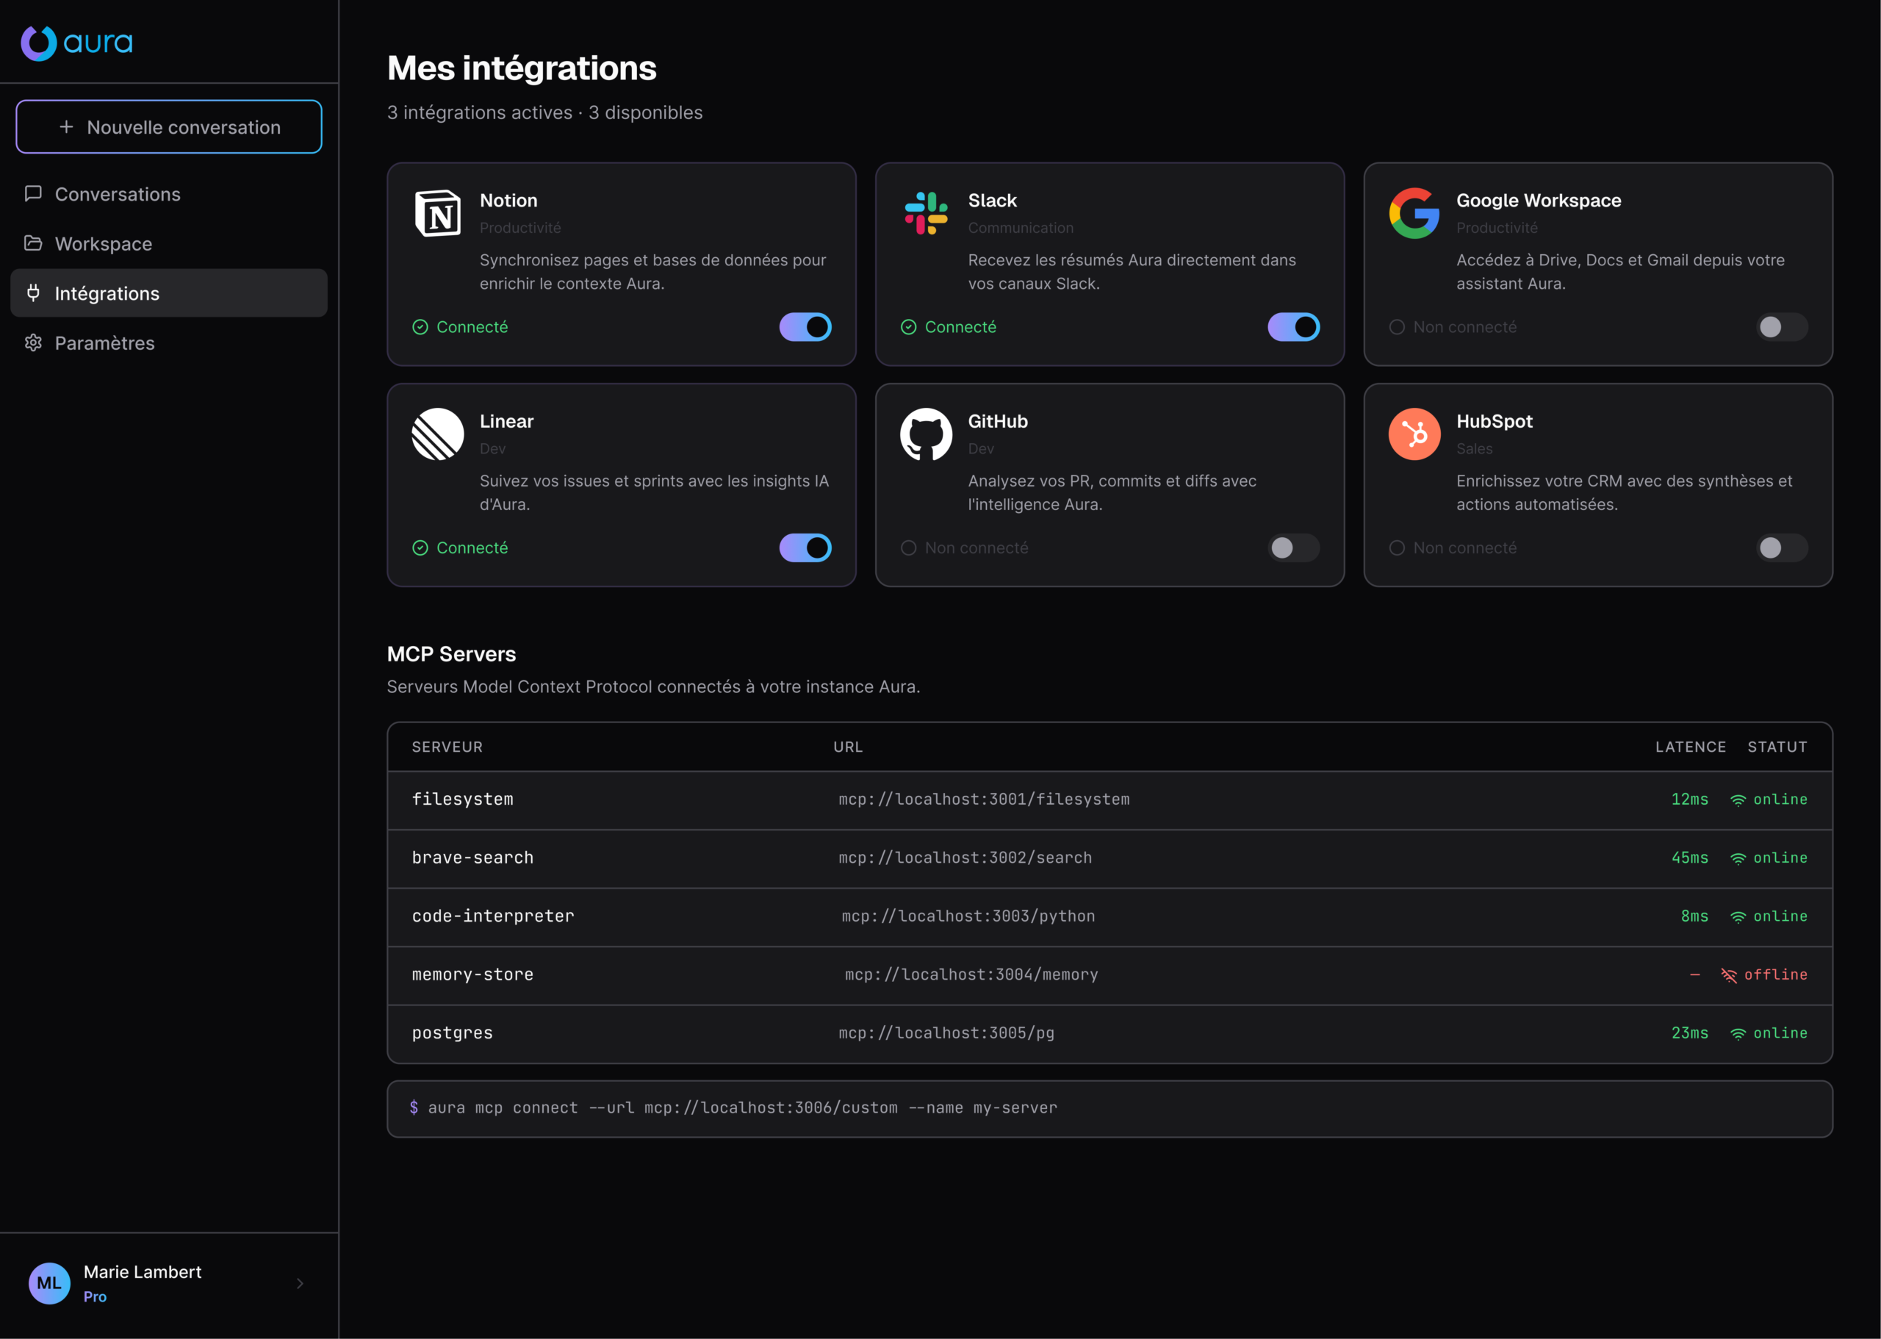This screenshot has width=1881, height=1339.
Task: Disable the Notion integration toggle
Action: tap(805, 327)
